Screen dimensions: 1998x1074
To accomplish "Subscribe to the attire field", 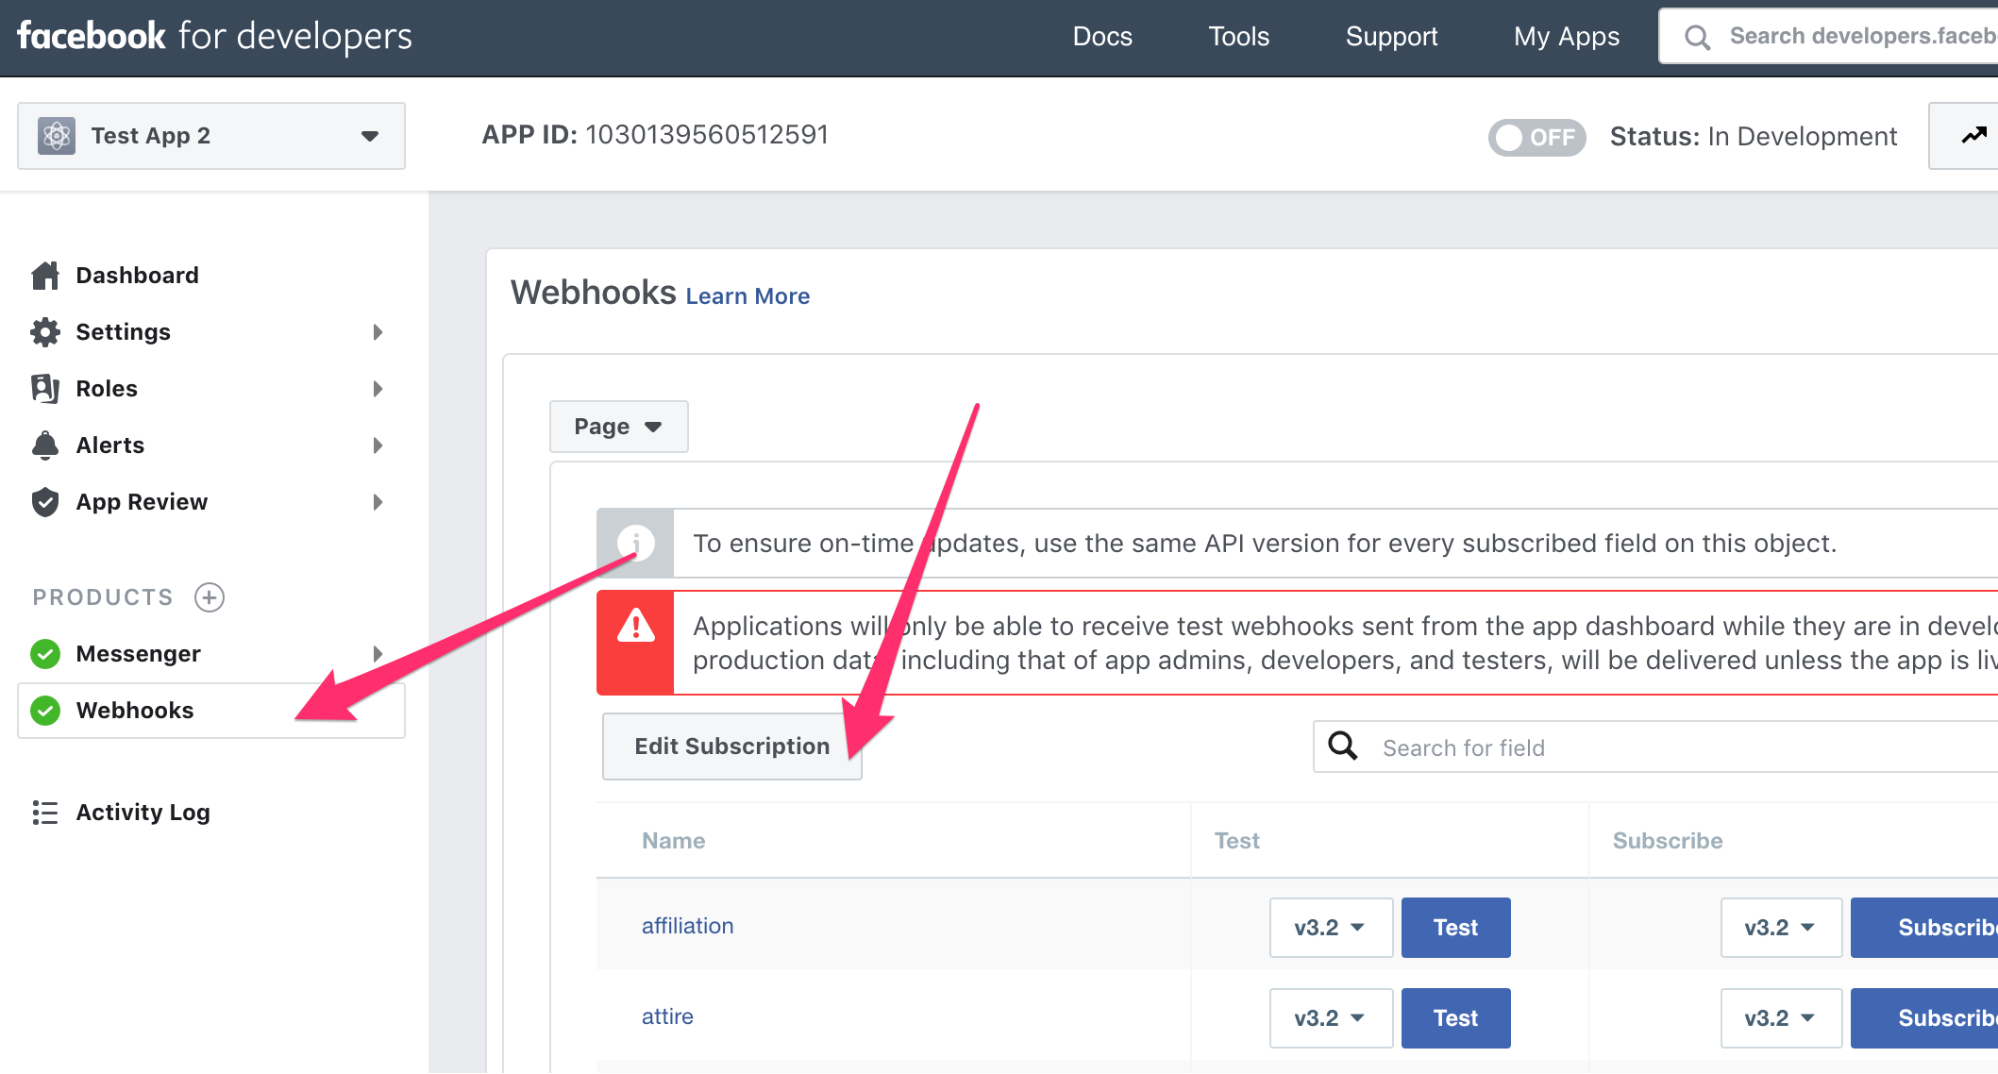I will tap(1924, 1018).
